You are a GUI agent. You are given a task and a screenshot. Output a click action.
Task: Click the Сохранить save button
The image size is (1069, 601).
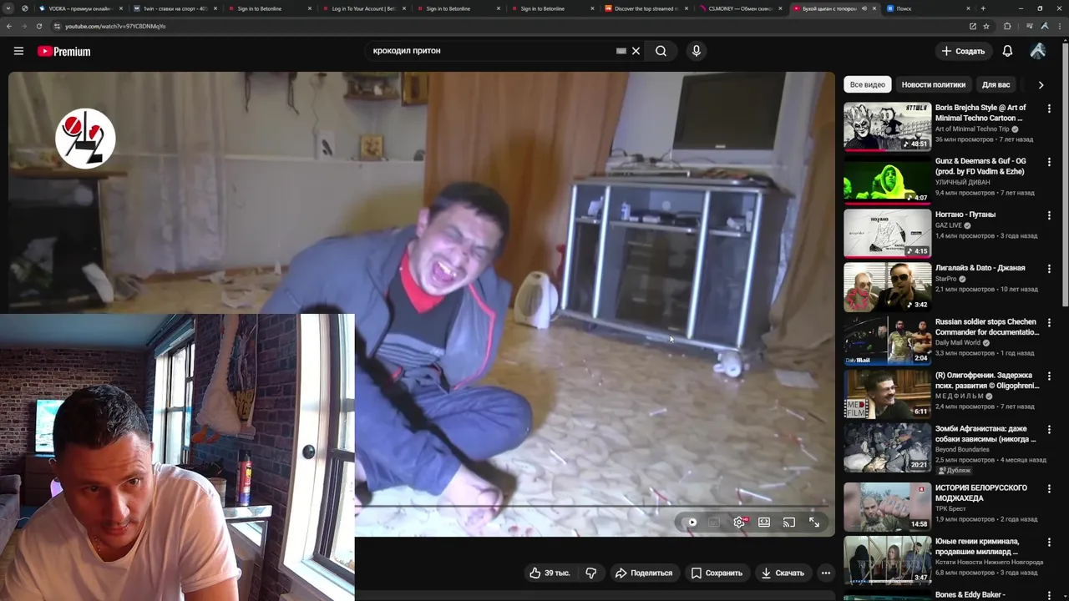(x=717, y=573)
